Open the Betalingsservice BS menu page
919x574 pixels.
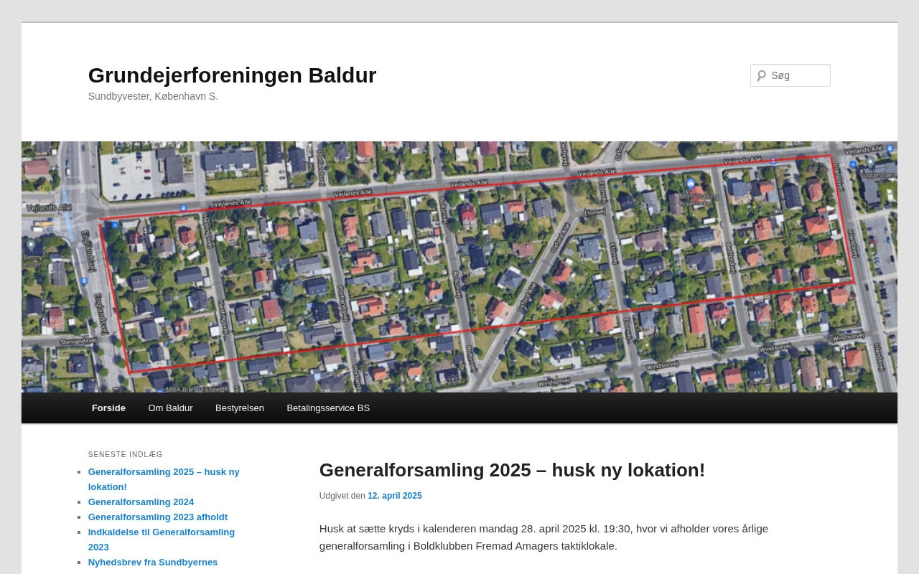328,408
